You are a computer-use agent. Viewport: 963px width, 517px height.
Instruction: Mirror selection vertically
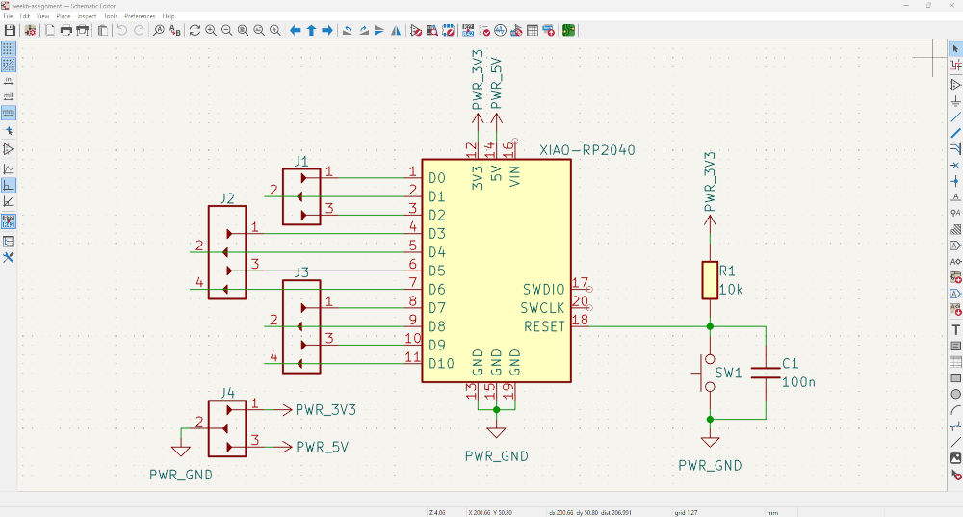379,30
